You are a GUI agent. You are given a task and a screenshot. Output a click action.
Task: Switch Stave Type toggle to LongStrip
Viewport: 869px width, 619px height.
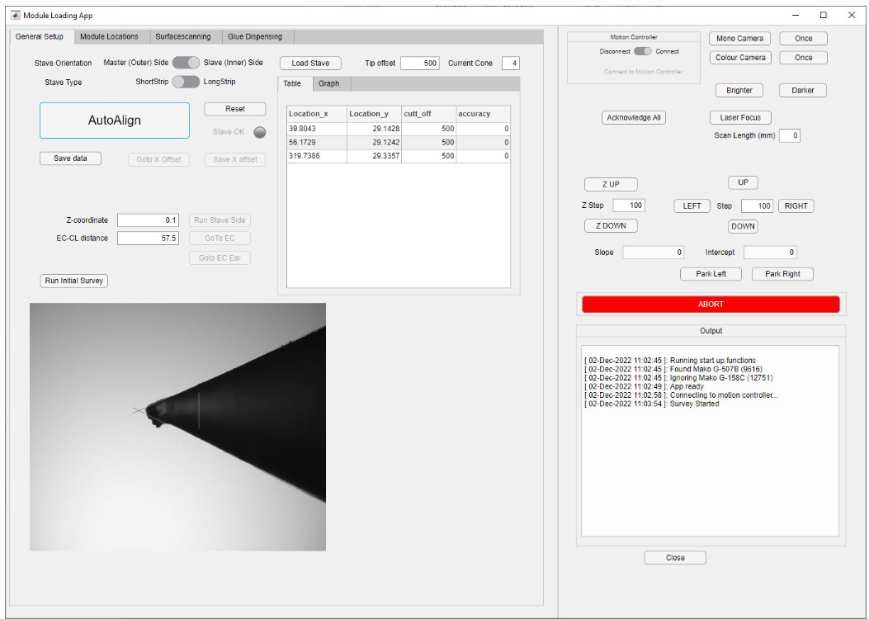pos(186,82)
